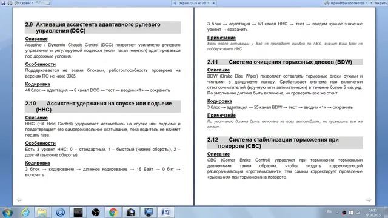Screen dimensions: 388x218
Task: Click heading '2.10 Ассистент удержания на спуске или подъеме (HHC)'
Action: click(x=102, y=107)
